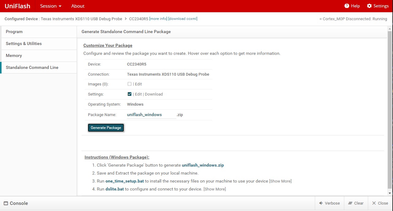Open the Memory sidebar tab

[x=14, y=56]
